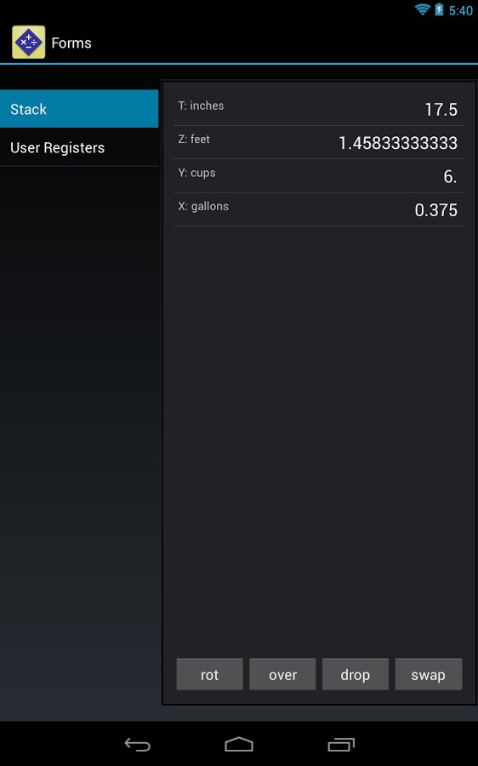Tap the Android home navigation icon
The height and width of the screenshot is (766, 478).
click(x=239, y=744)
